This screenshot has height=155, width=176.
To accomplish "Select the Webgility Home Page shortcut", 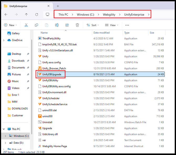I will point(54,146).
